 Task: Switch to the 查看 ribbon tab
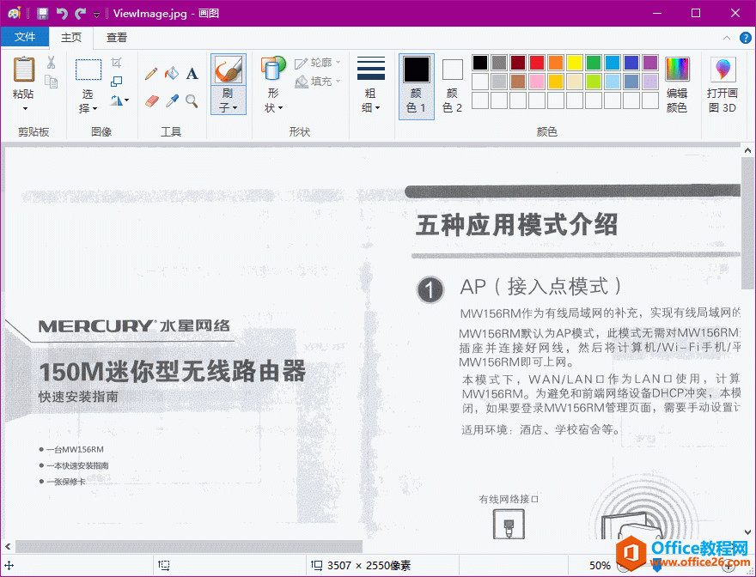point(117,37)
